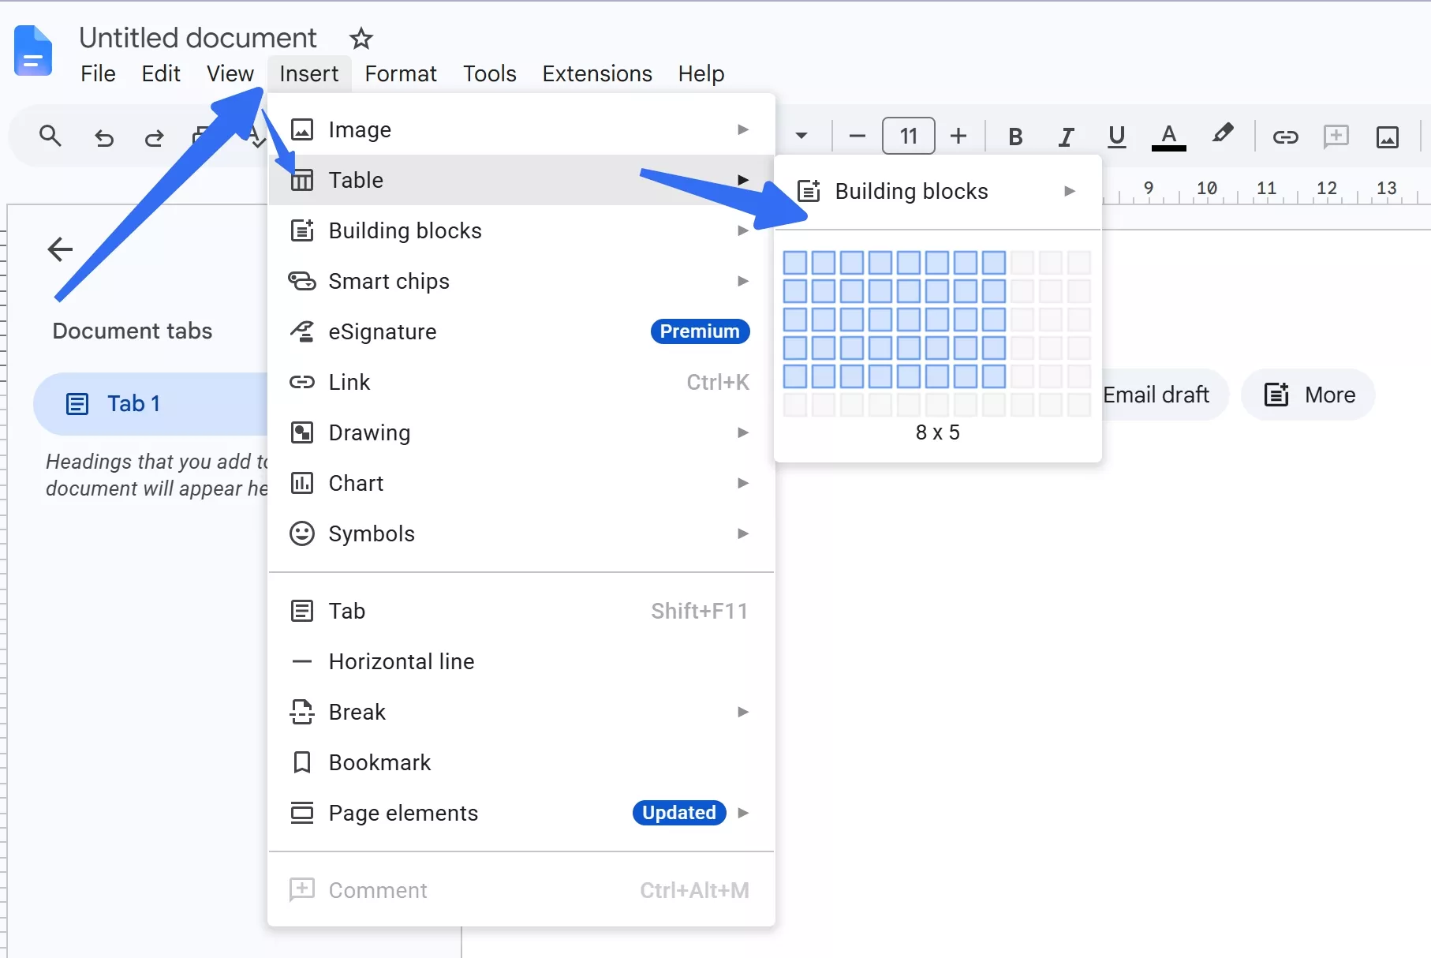
Task: Choose Bookmark menu item
Action: 521,762
